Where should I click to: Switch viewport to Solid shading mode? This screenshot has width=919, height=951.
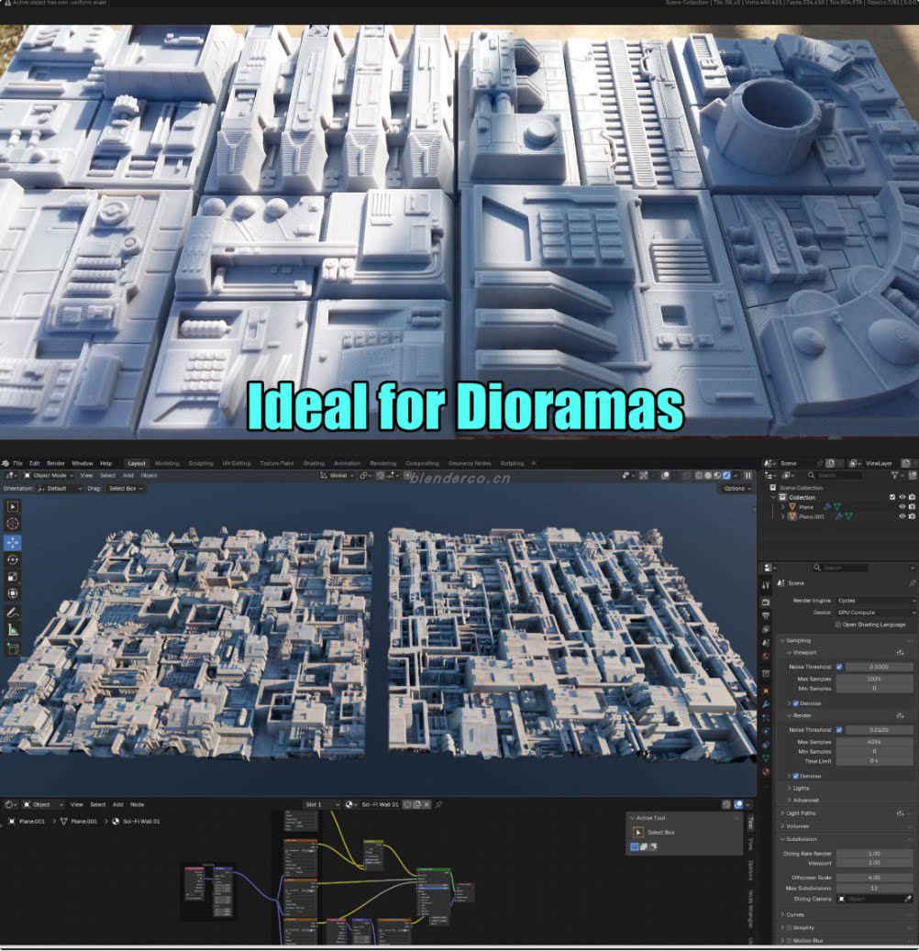(x=708, y=475)
